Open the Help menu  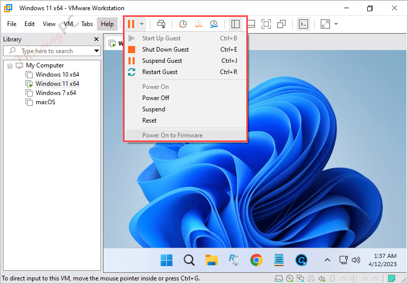coord(107,24)
